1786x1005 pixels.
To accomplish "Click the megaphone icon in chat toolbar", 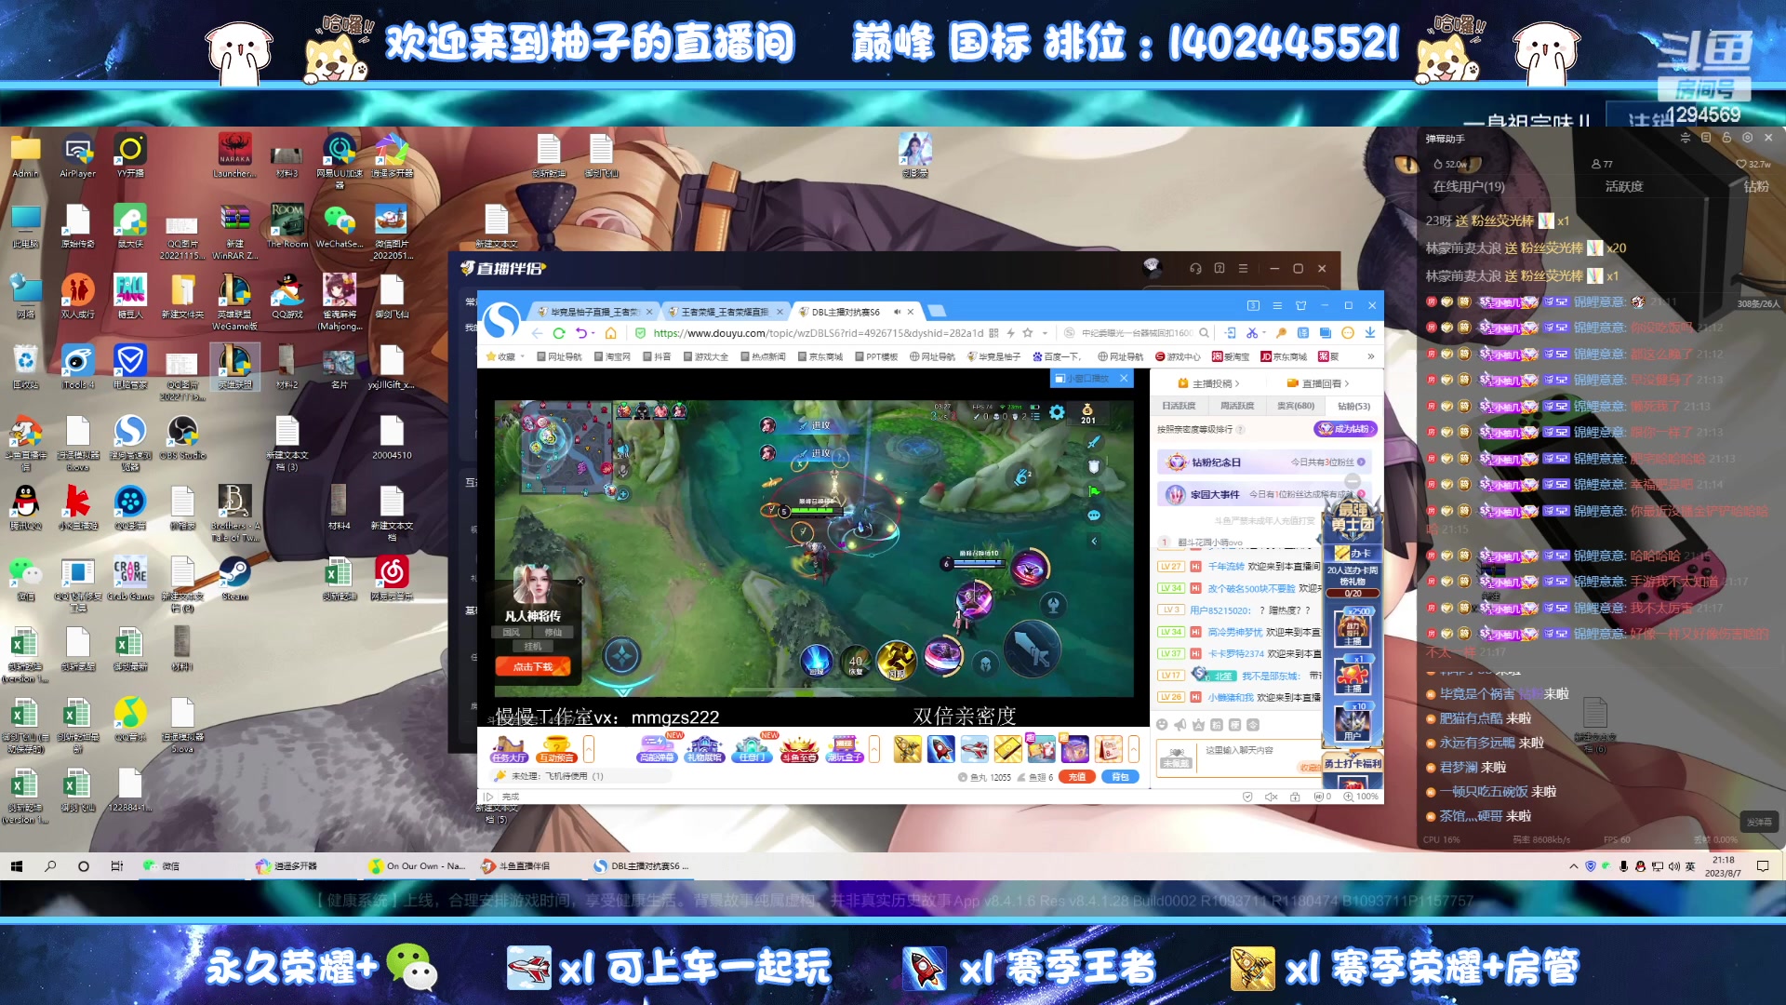I will pos(1180,725).
